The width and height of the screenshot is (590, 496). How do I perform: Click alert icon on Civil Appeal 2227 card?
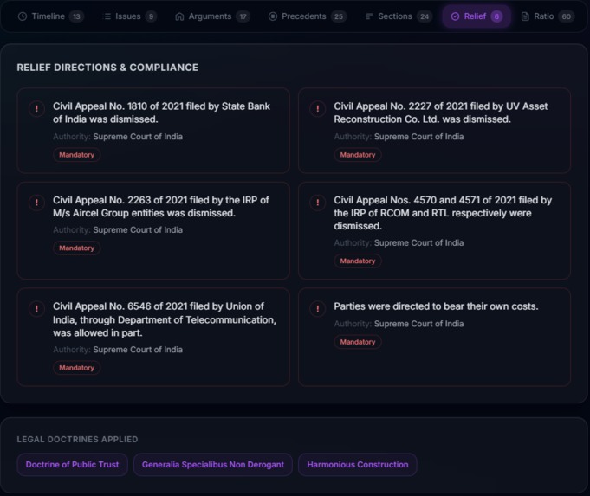tap(318, 109)
